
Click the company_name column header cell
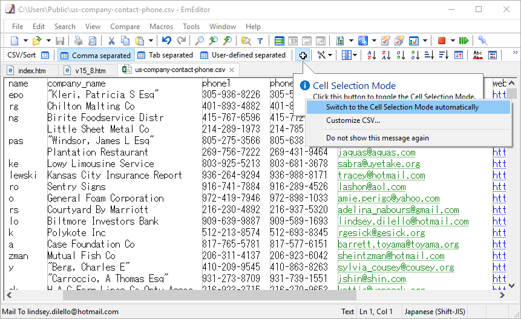(x=76, y=84)
